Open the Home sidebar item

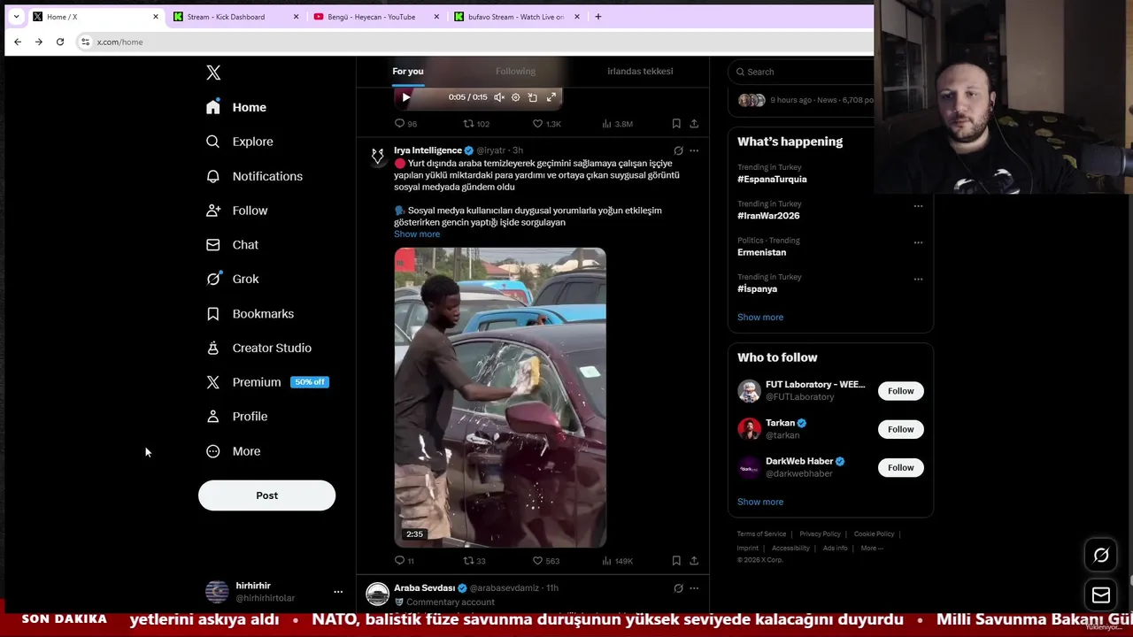click(236, 107)
